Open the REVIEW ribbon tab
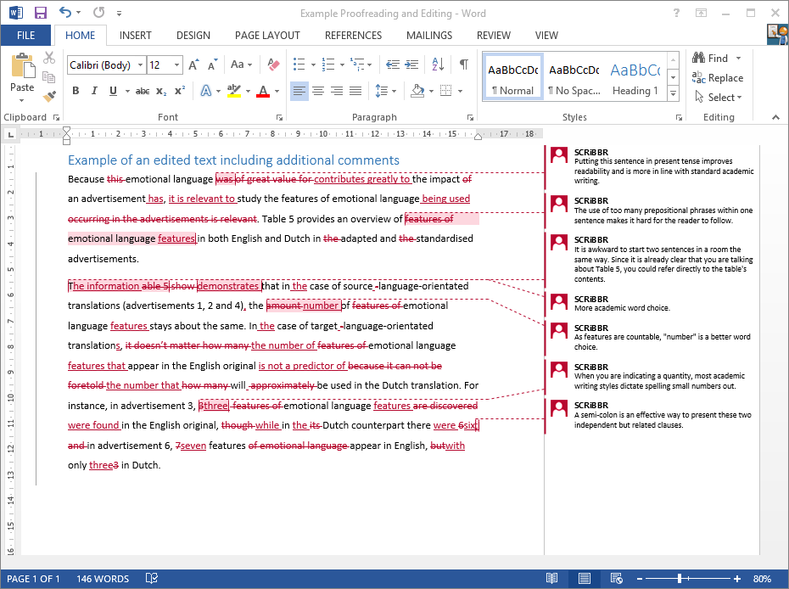789x589 pixels. click(493, 36)
